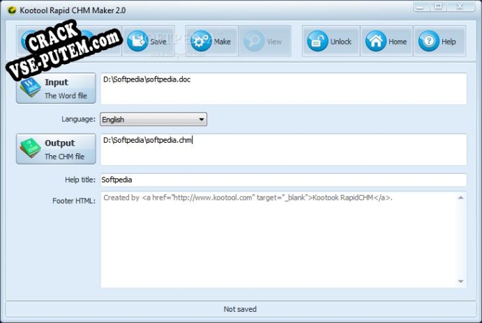This screenshot has height=323, width=482.
Task: Click the Input Word file button
Action: pyautogui.click(x=56, y=88)
